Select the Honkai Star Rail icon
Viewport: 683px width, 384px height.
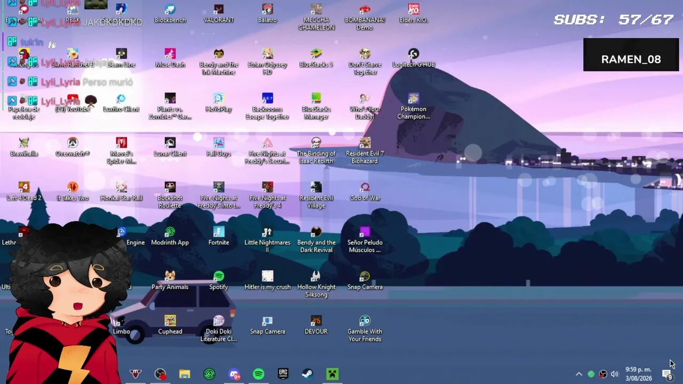[121, 191]
